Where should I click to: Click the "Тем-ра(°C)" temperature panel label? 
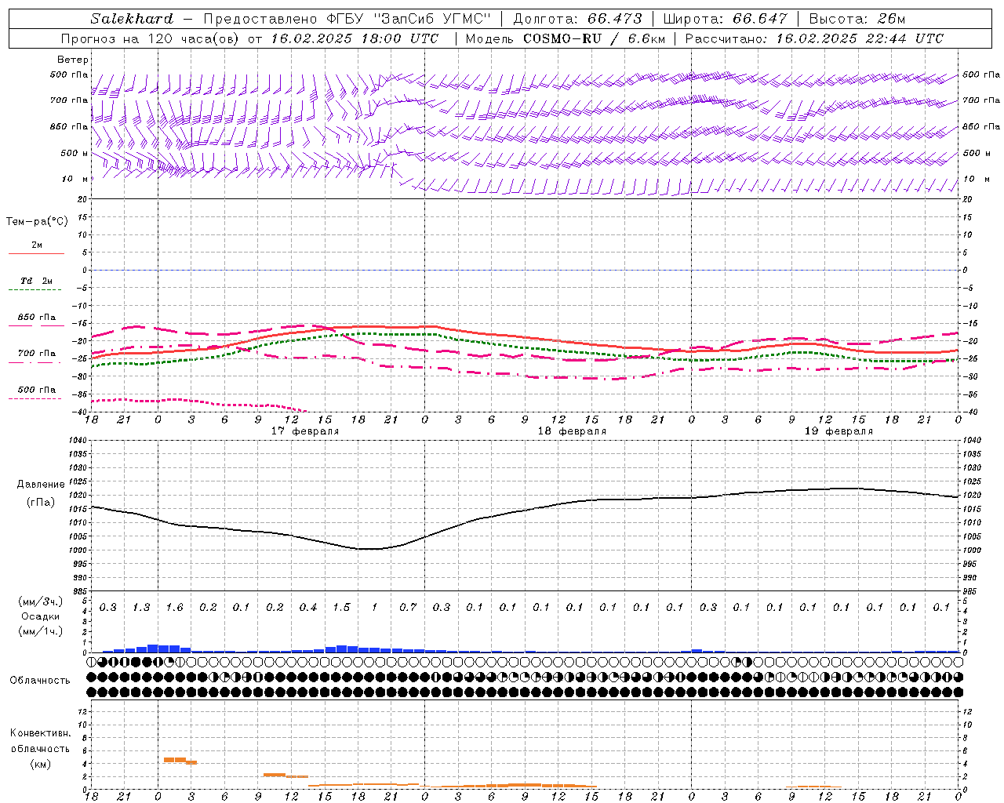[37, 222]
